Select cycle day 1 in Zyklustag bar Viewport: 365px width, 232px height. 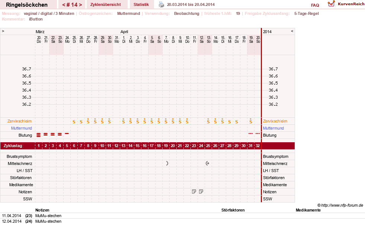tap(39, 146)
